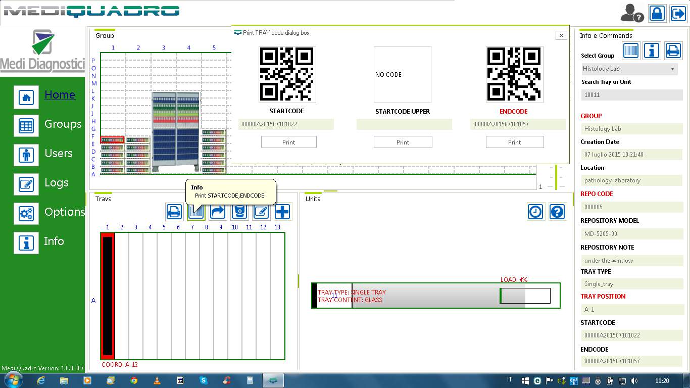The image size is (690, 388).
Task: Click the Creation Date value '07 luglio 2015'
Action: coord(631,155)
